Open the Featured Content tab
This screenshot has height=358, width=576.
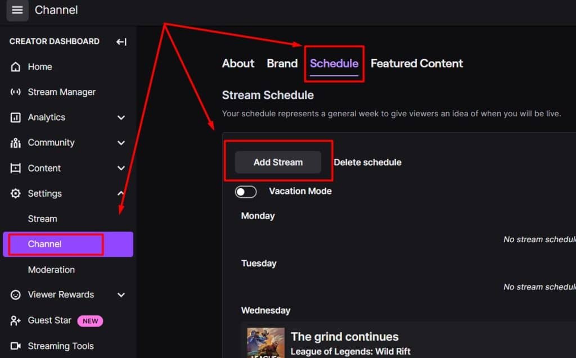pyautogui.click(x=417, y=64)
